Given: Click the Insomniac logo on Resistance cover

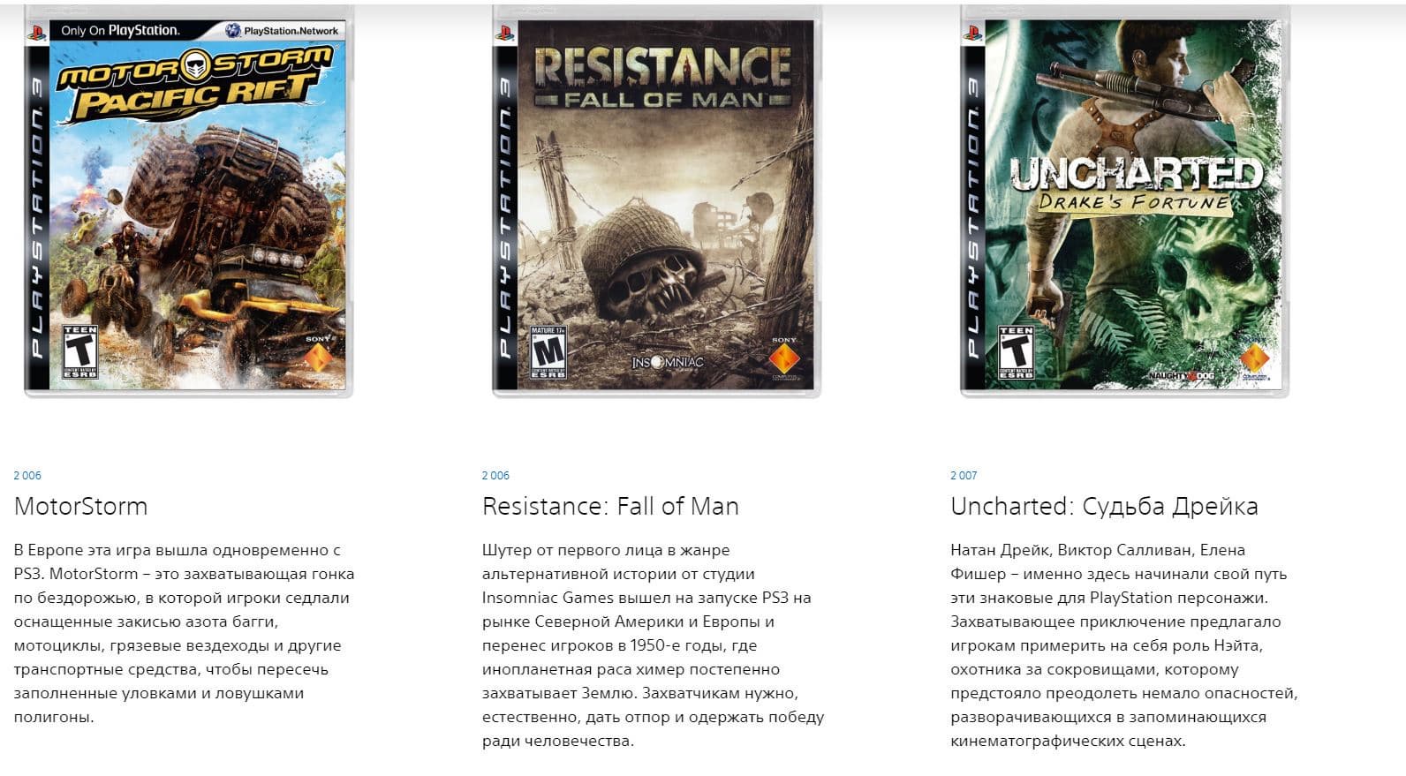Looking at the screenshot, I should click(x=668, y=363).
